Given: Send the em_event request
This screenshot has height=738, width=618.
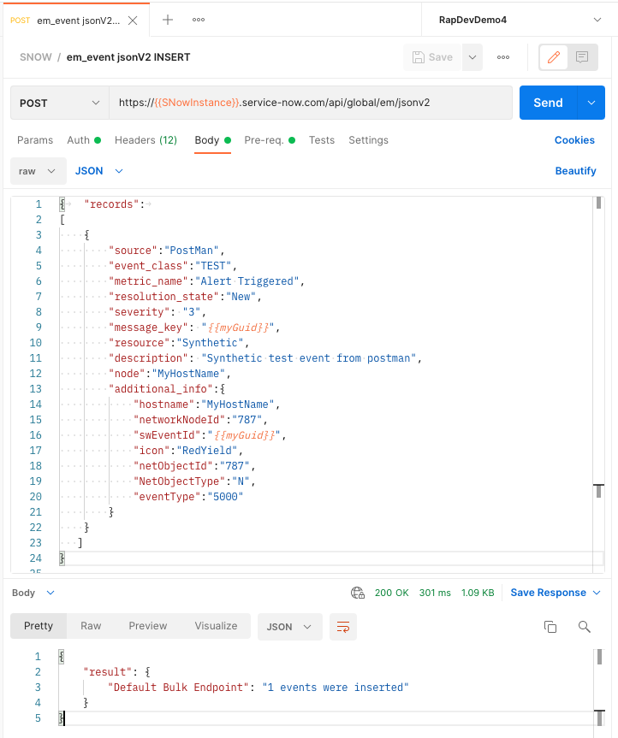Looking at the screenshot, I should (548, 103).
